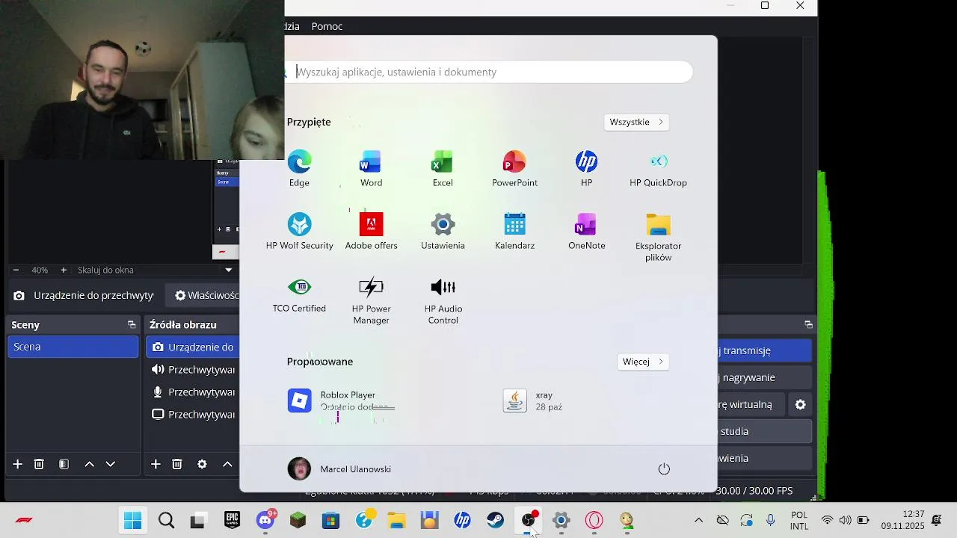The width and height of the screenshot is (957, 538).
Task: Launch OneNote from Start menu
Action: point(586,232)
